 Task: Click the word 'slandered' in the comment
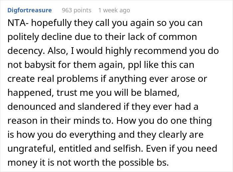click(99, 107)
